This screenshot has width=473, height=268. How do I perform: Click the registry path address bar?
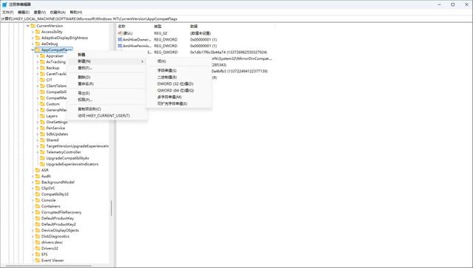[x=236, y=18]
